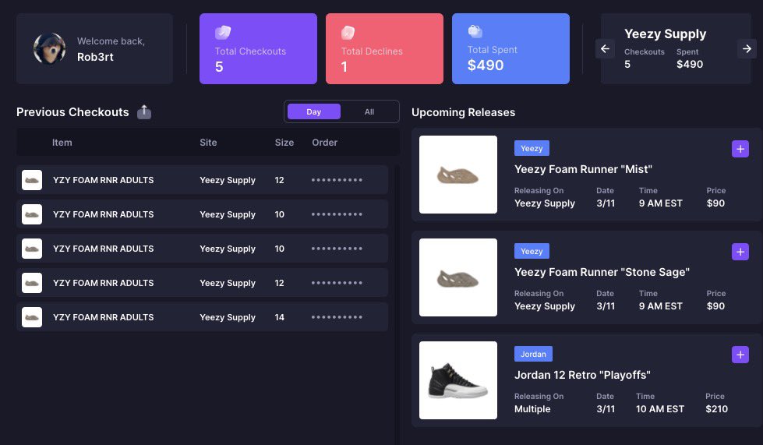Click Multiple under Releasing On for Jordan
This screenshot has width=763, height=445.
[x=532, y=409]
